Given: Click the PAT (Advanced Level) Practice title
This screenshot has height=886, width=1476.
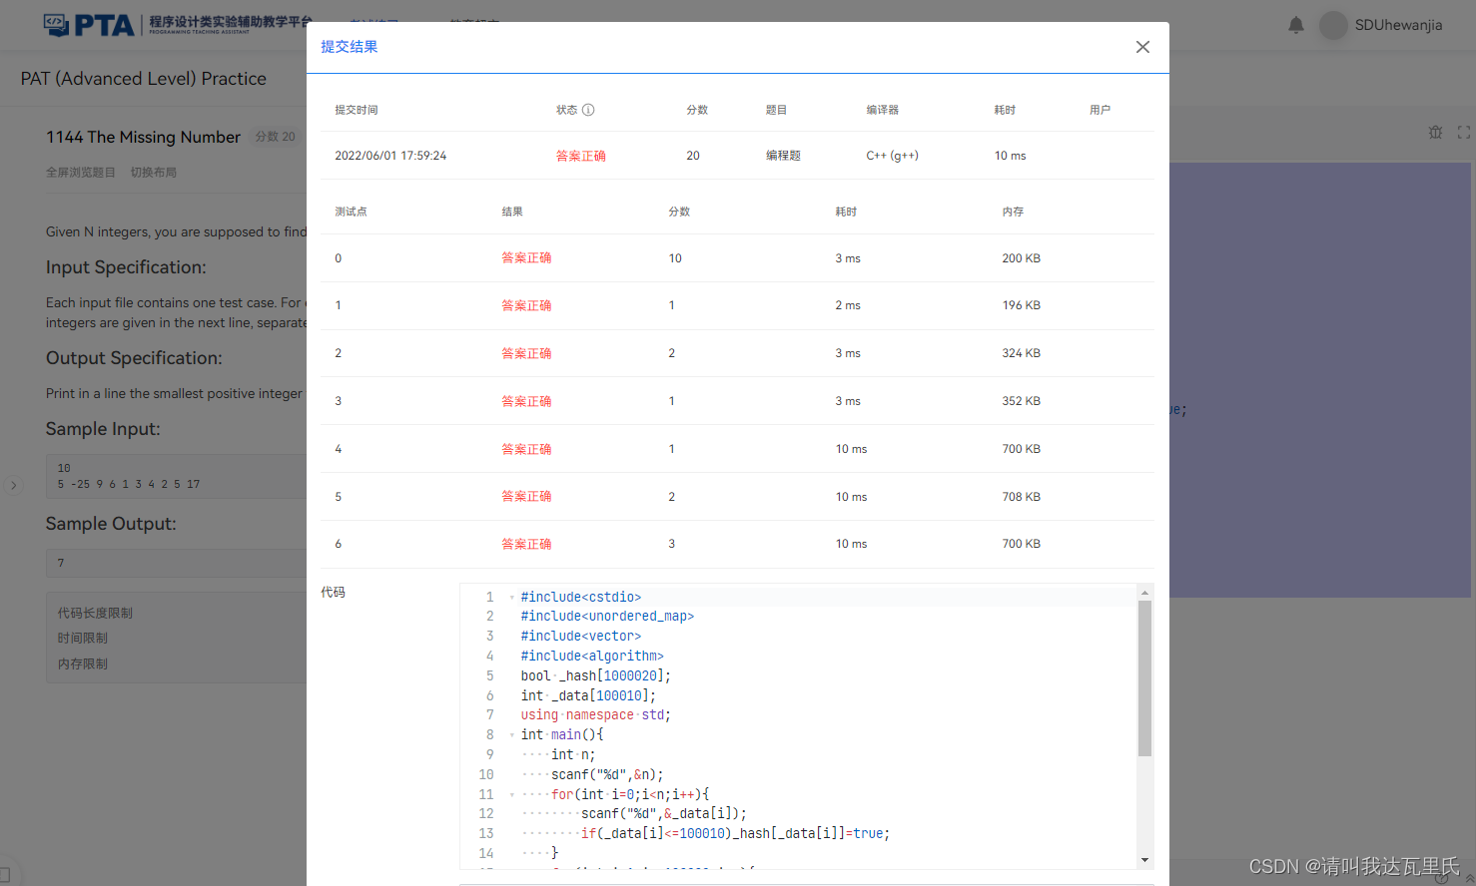Looking at the screenshot, I should click(x=144, y=79).
